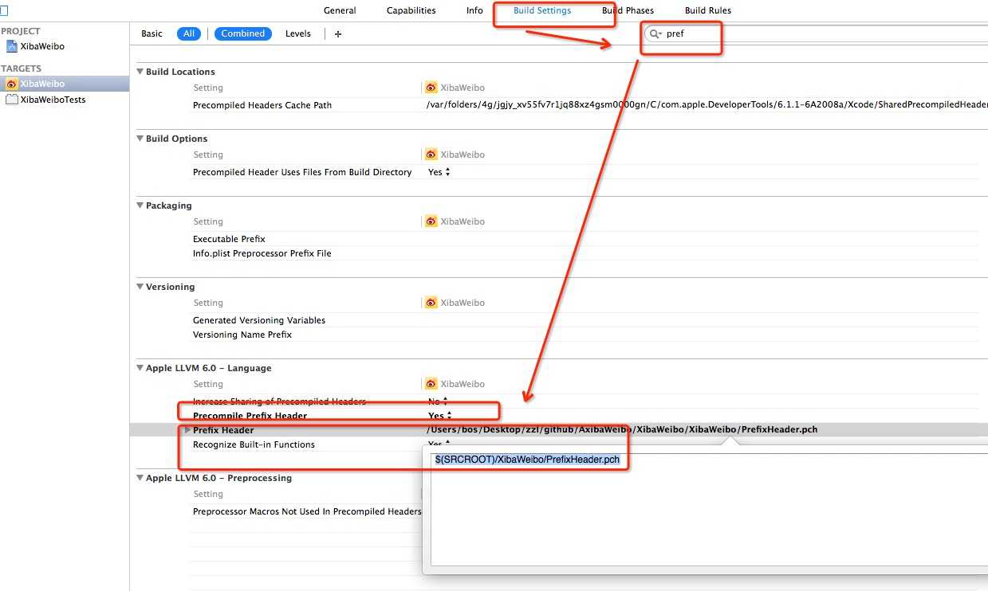Click XibaWeibo column icon under Build Locations
Screen dimensions: 988x591
431,88
